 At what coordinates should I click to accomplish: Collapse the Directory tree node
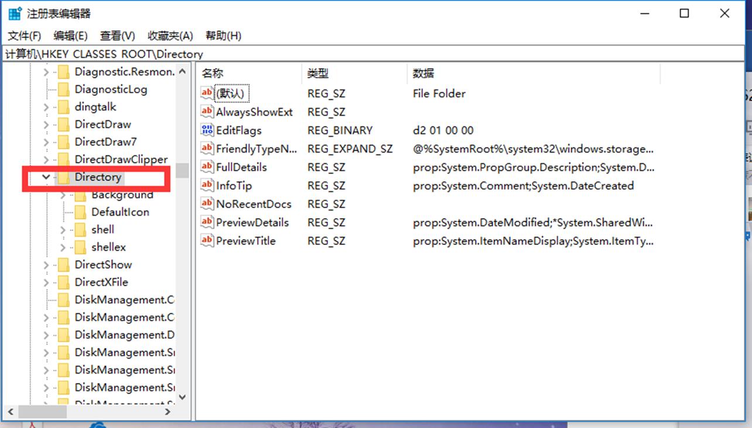46,177
